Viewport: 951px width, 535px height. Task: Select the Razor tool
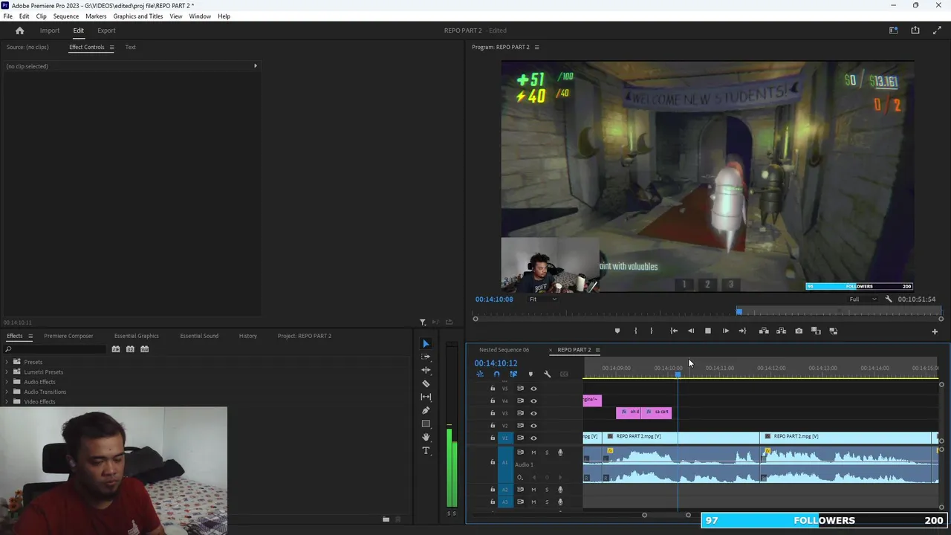[x=426, y=383]
